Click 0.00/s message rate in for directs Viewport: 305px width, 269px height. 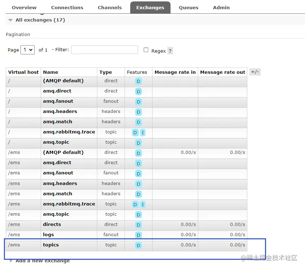point(188,225)
